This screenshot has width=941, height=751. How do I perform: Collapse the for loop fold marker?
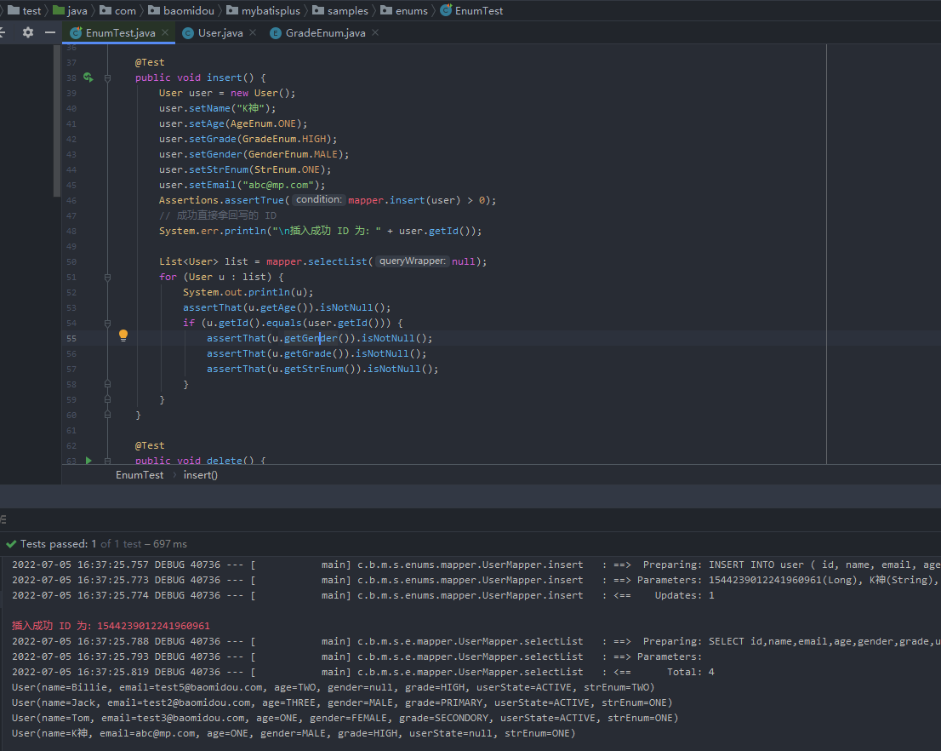(x=108, y=277)
